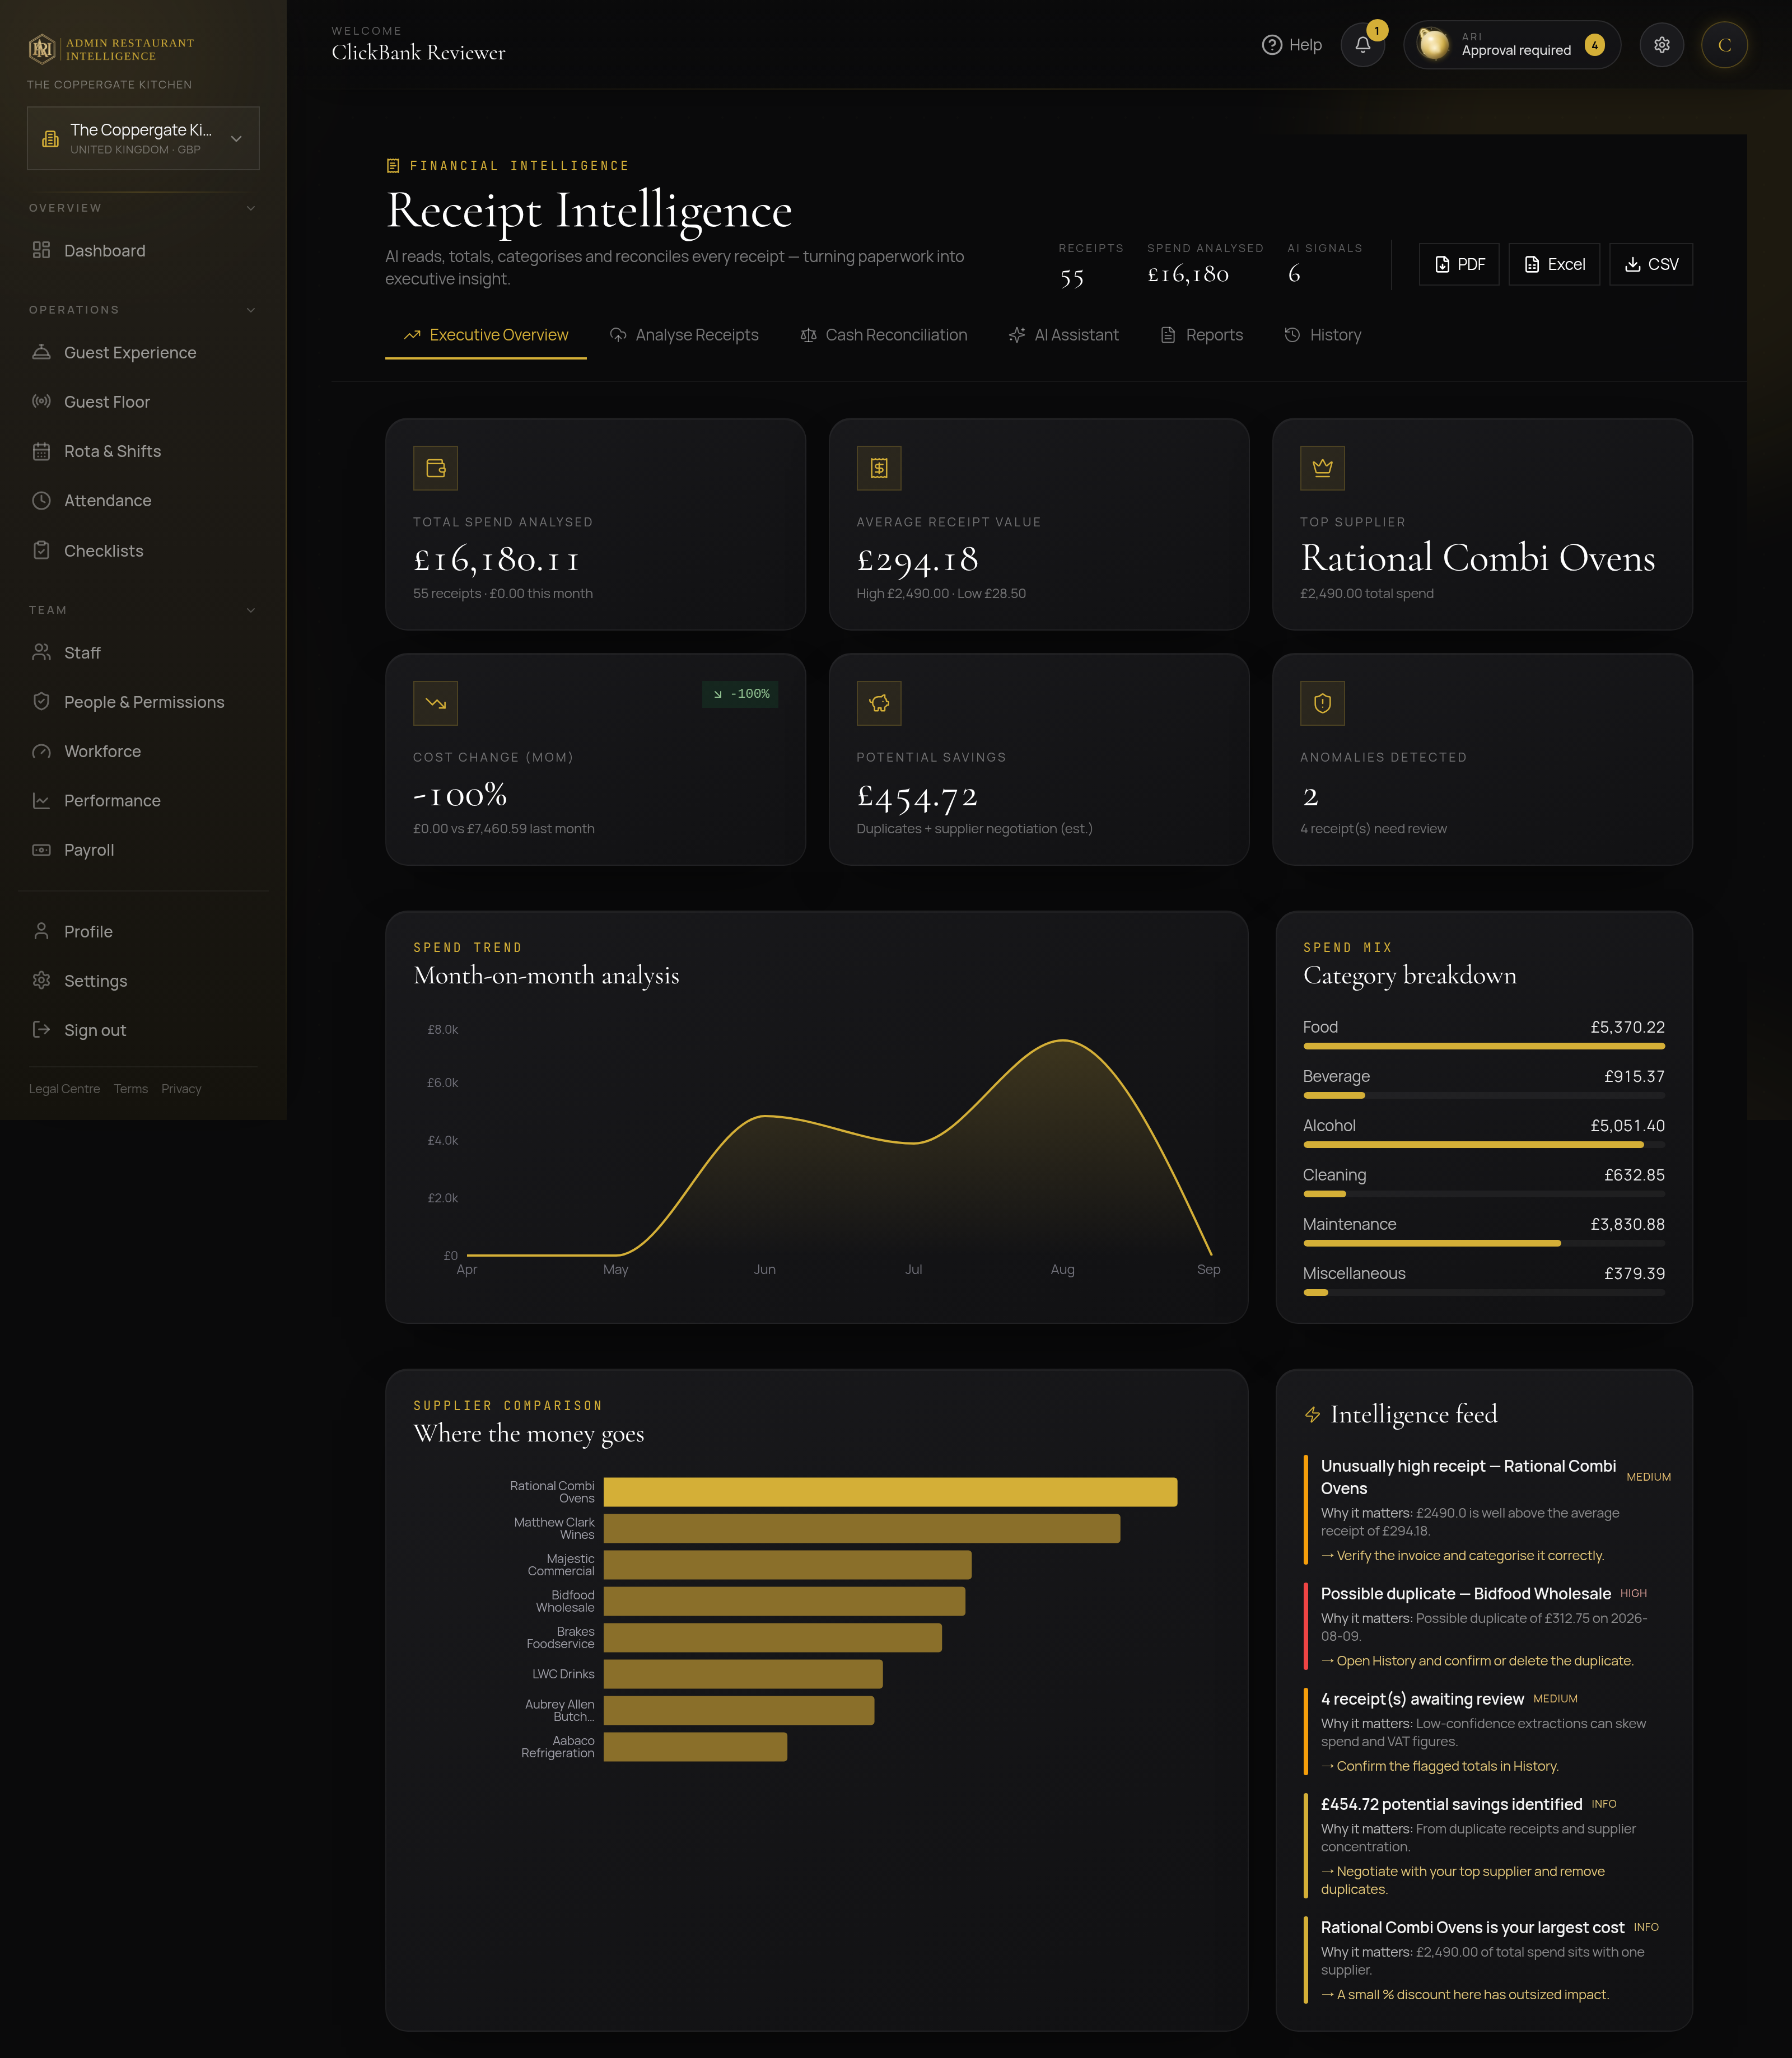
Task: Select the Executive Overview tab
Action: 486,335
